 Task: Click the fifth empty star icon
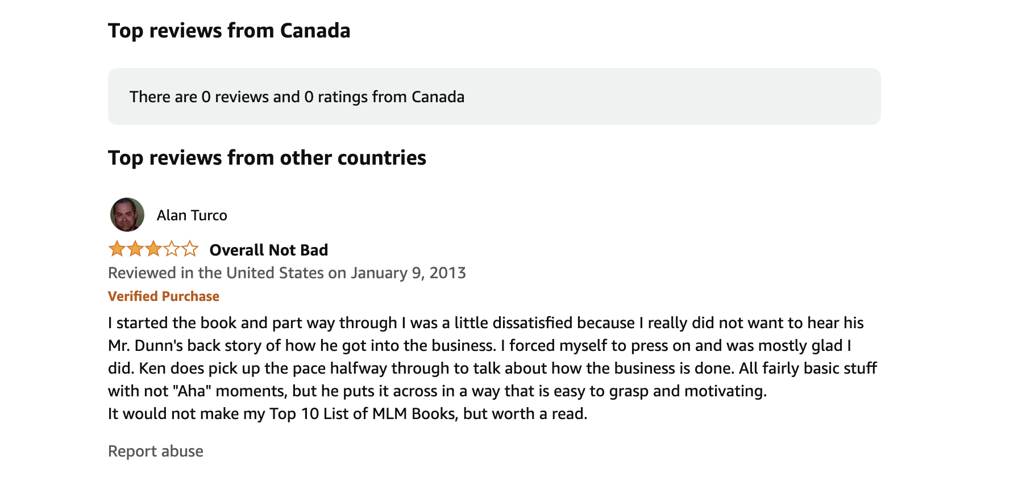(x=190, y=249)
